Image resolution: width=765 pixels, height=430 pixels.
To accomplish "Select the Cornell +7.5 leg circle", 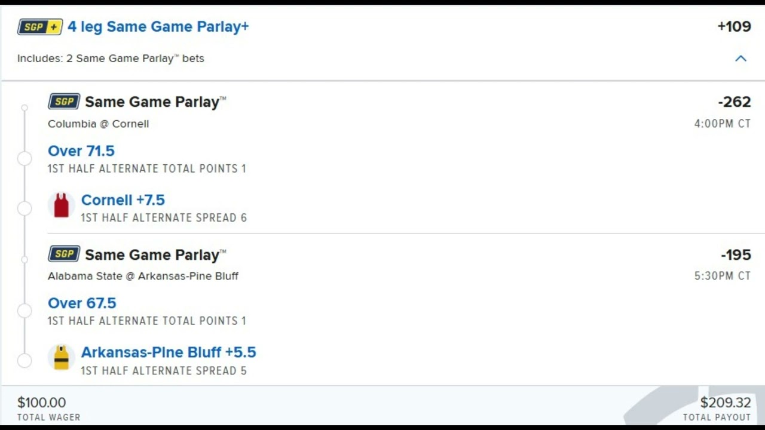I will click(x=25, y=208).
